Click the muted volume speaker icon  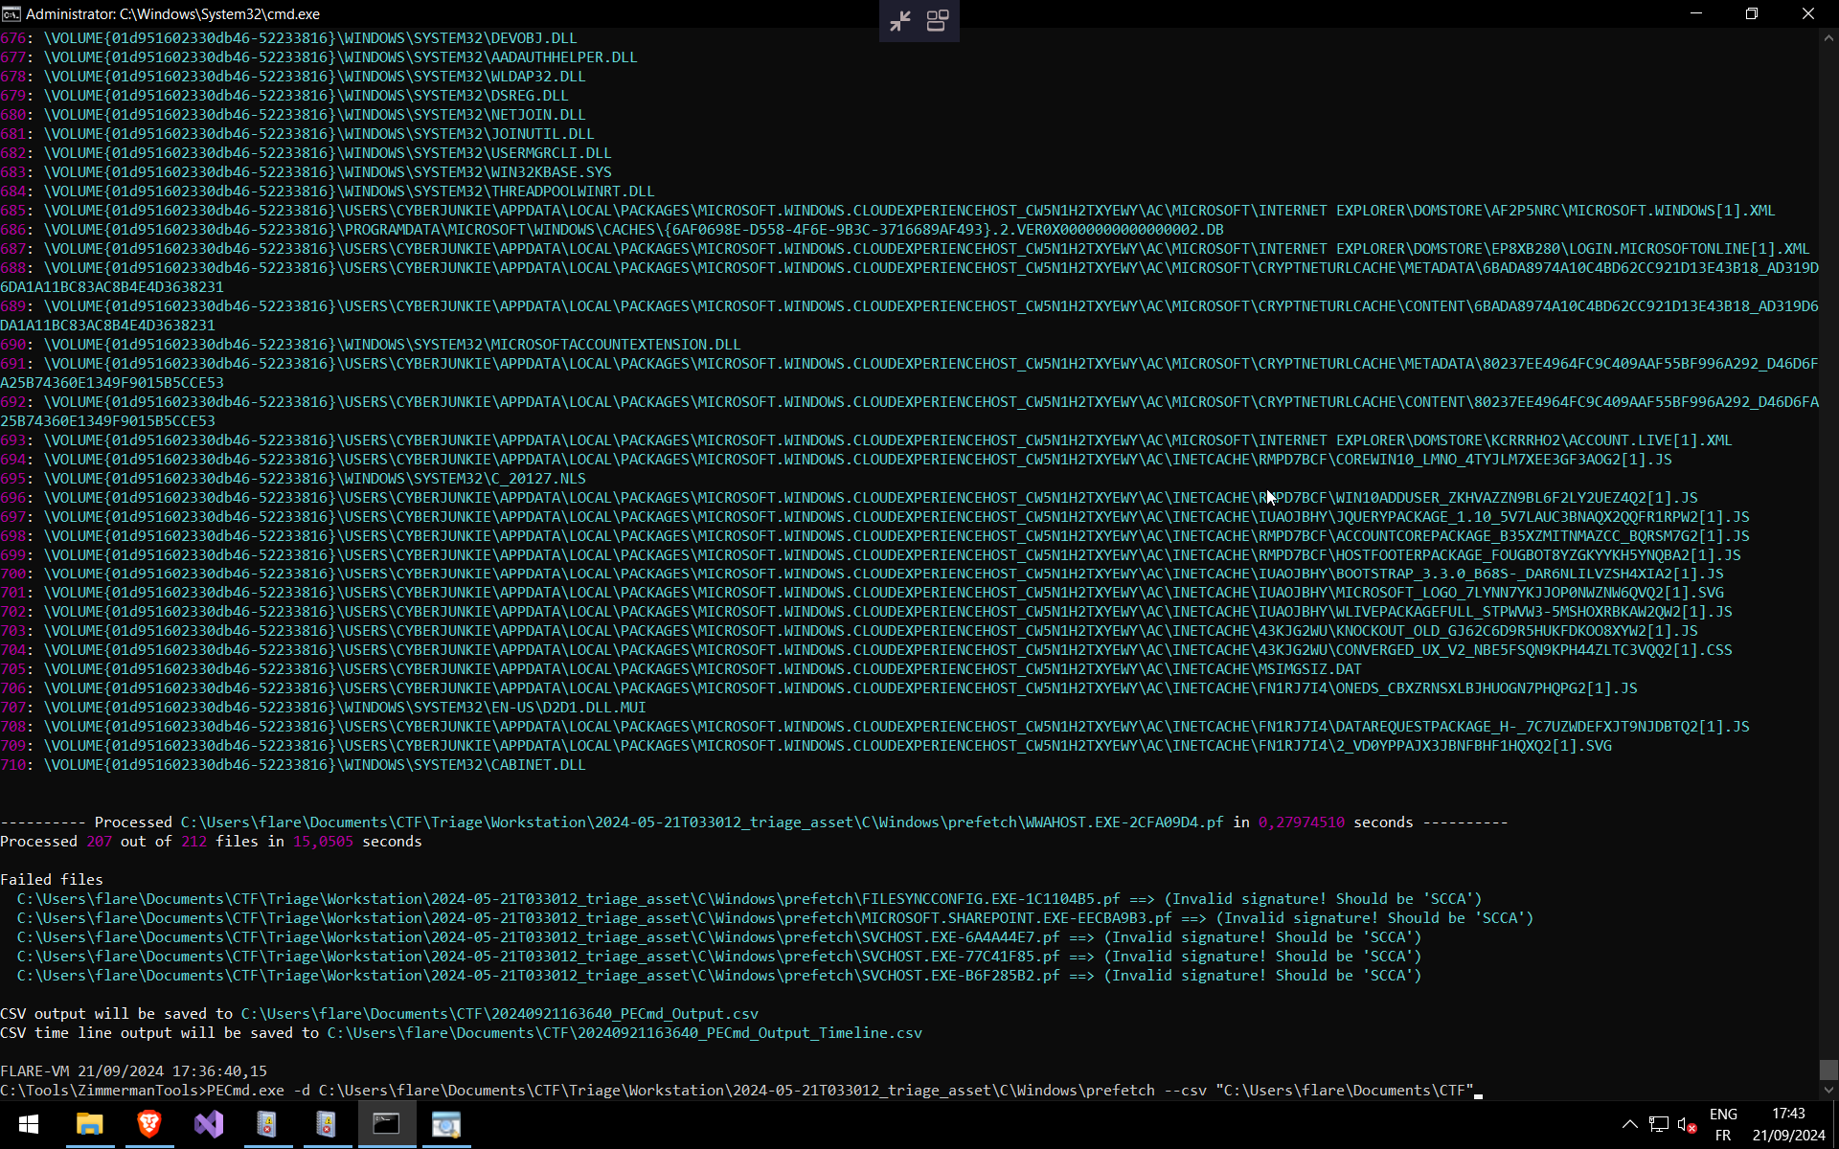1688,1124
